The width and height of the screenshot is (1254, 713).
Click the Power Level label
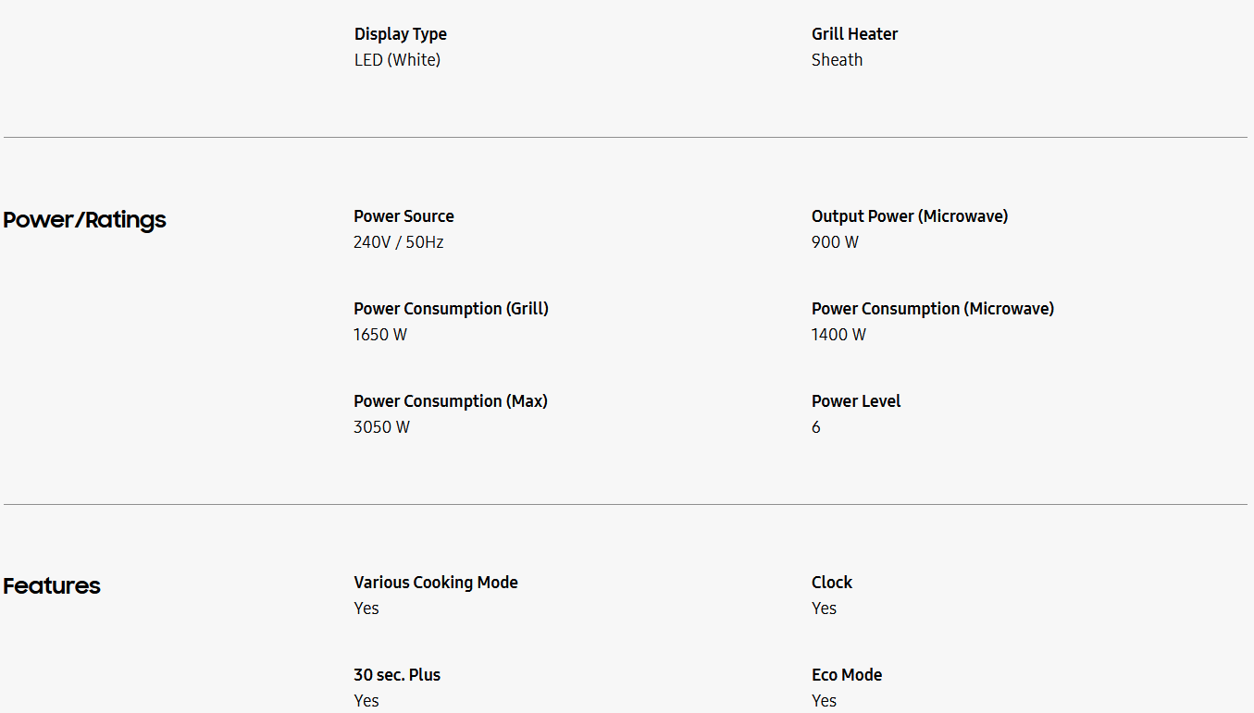[x=855, y=401]
